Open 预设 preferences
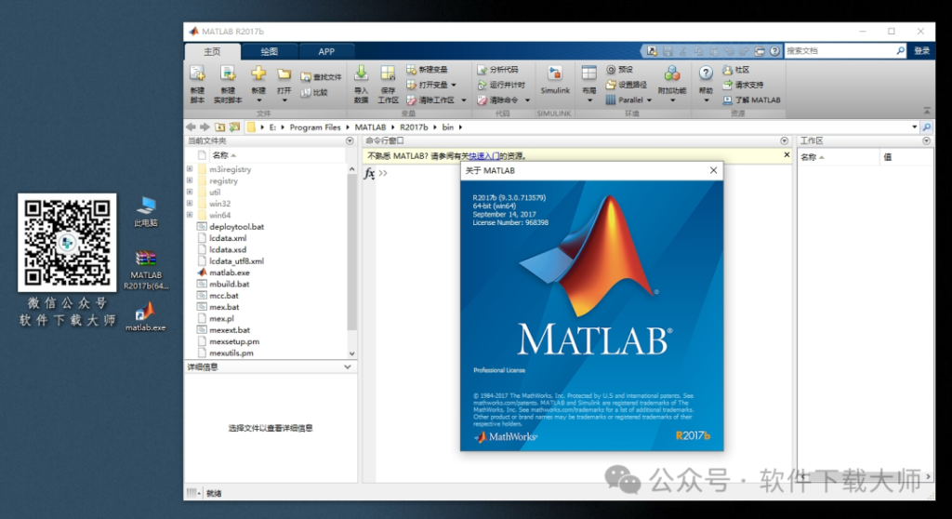The image size is (952, 519). click(x=620, y=70)
